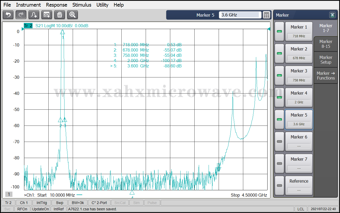Click the trash delete icon
The height and width of the screenshot is (213, 340).
(59, 15)
